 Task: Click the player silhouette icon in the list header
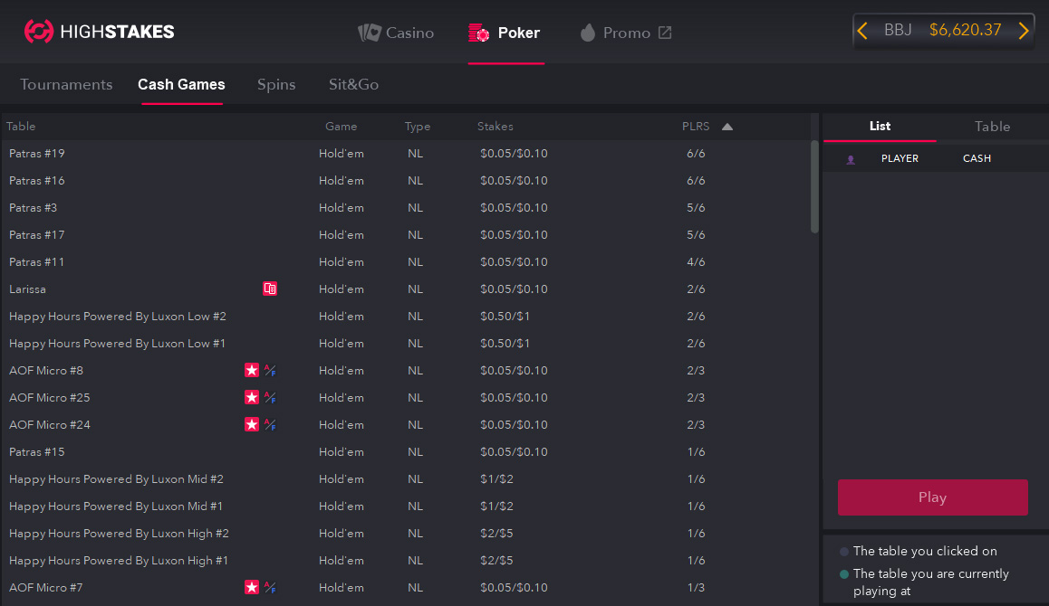(x=851, y=159)
